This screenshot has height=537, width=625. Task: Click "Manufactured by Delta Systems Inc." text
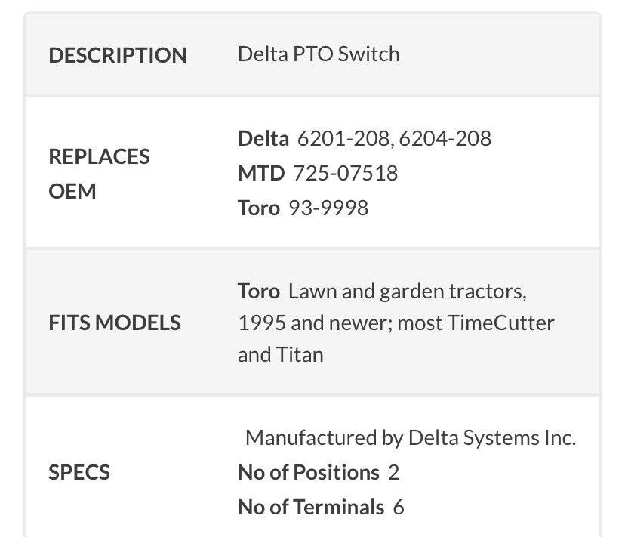pyautogui.click(x=411, y=437)
